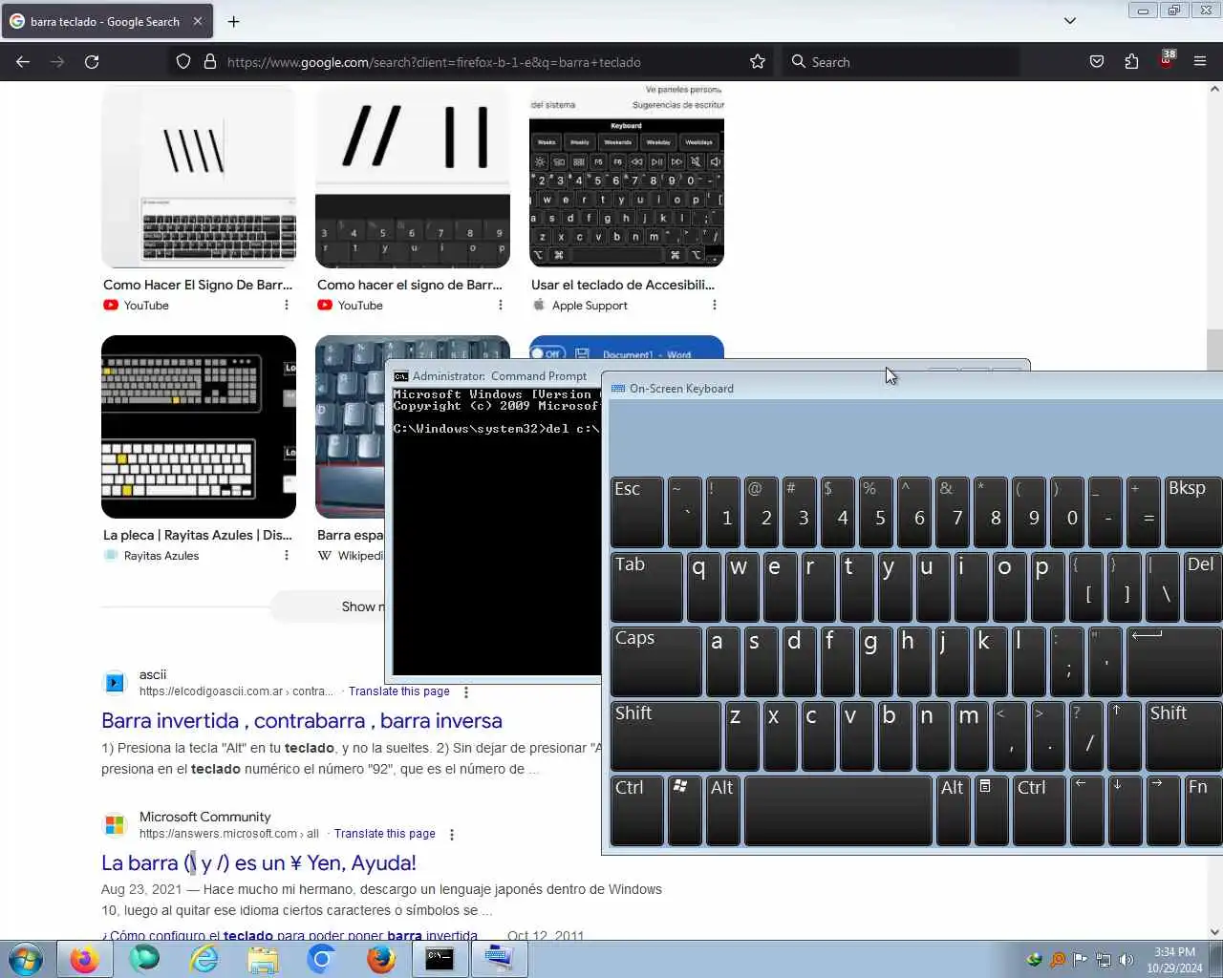Screen dimensions: 1223x978
Task: Open a new browser tab
Action: [234, 21]
